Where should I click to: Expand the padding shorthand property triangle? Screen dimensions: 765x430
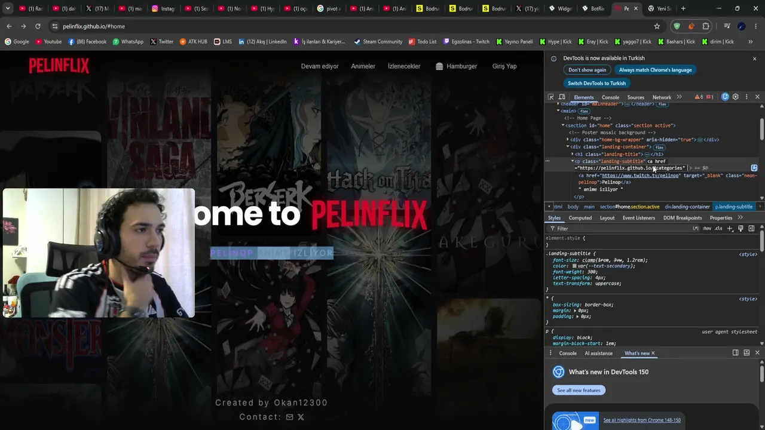click(x=578, y=317)
